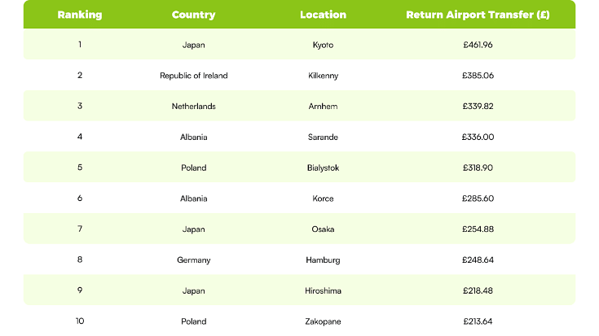Click the Germany country cell
The width and height of the screenshot is (599, 336).
tap(194, 260)
